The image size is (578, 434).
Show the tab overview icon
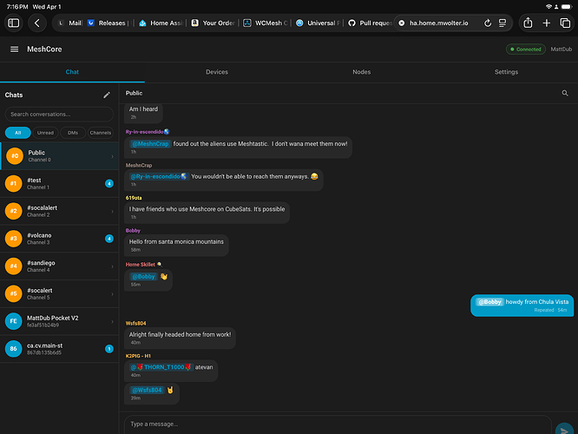coord(565,23)
